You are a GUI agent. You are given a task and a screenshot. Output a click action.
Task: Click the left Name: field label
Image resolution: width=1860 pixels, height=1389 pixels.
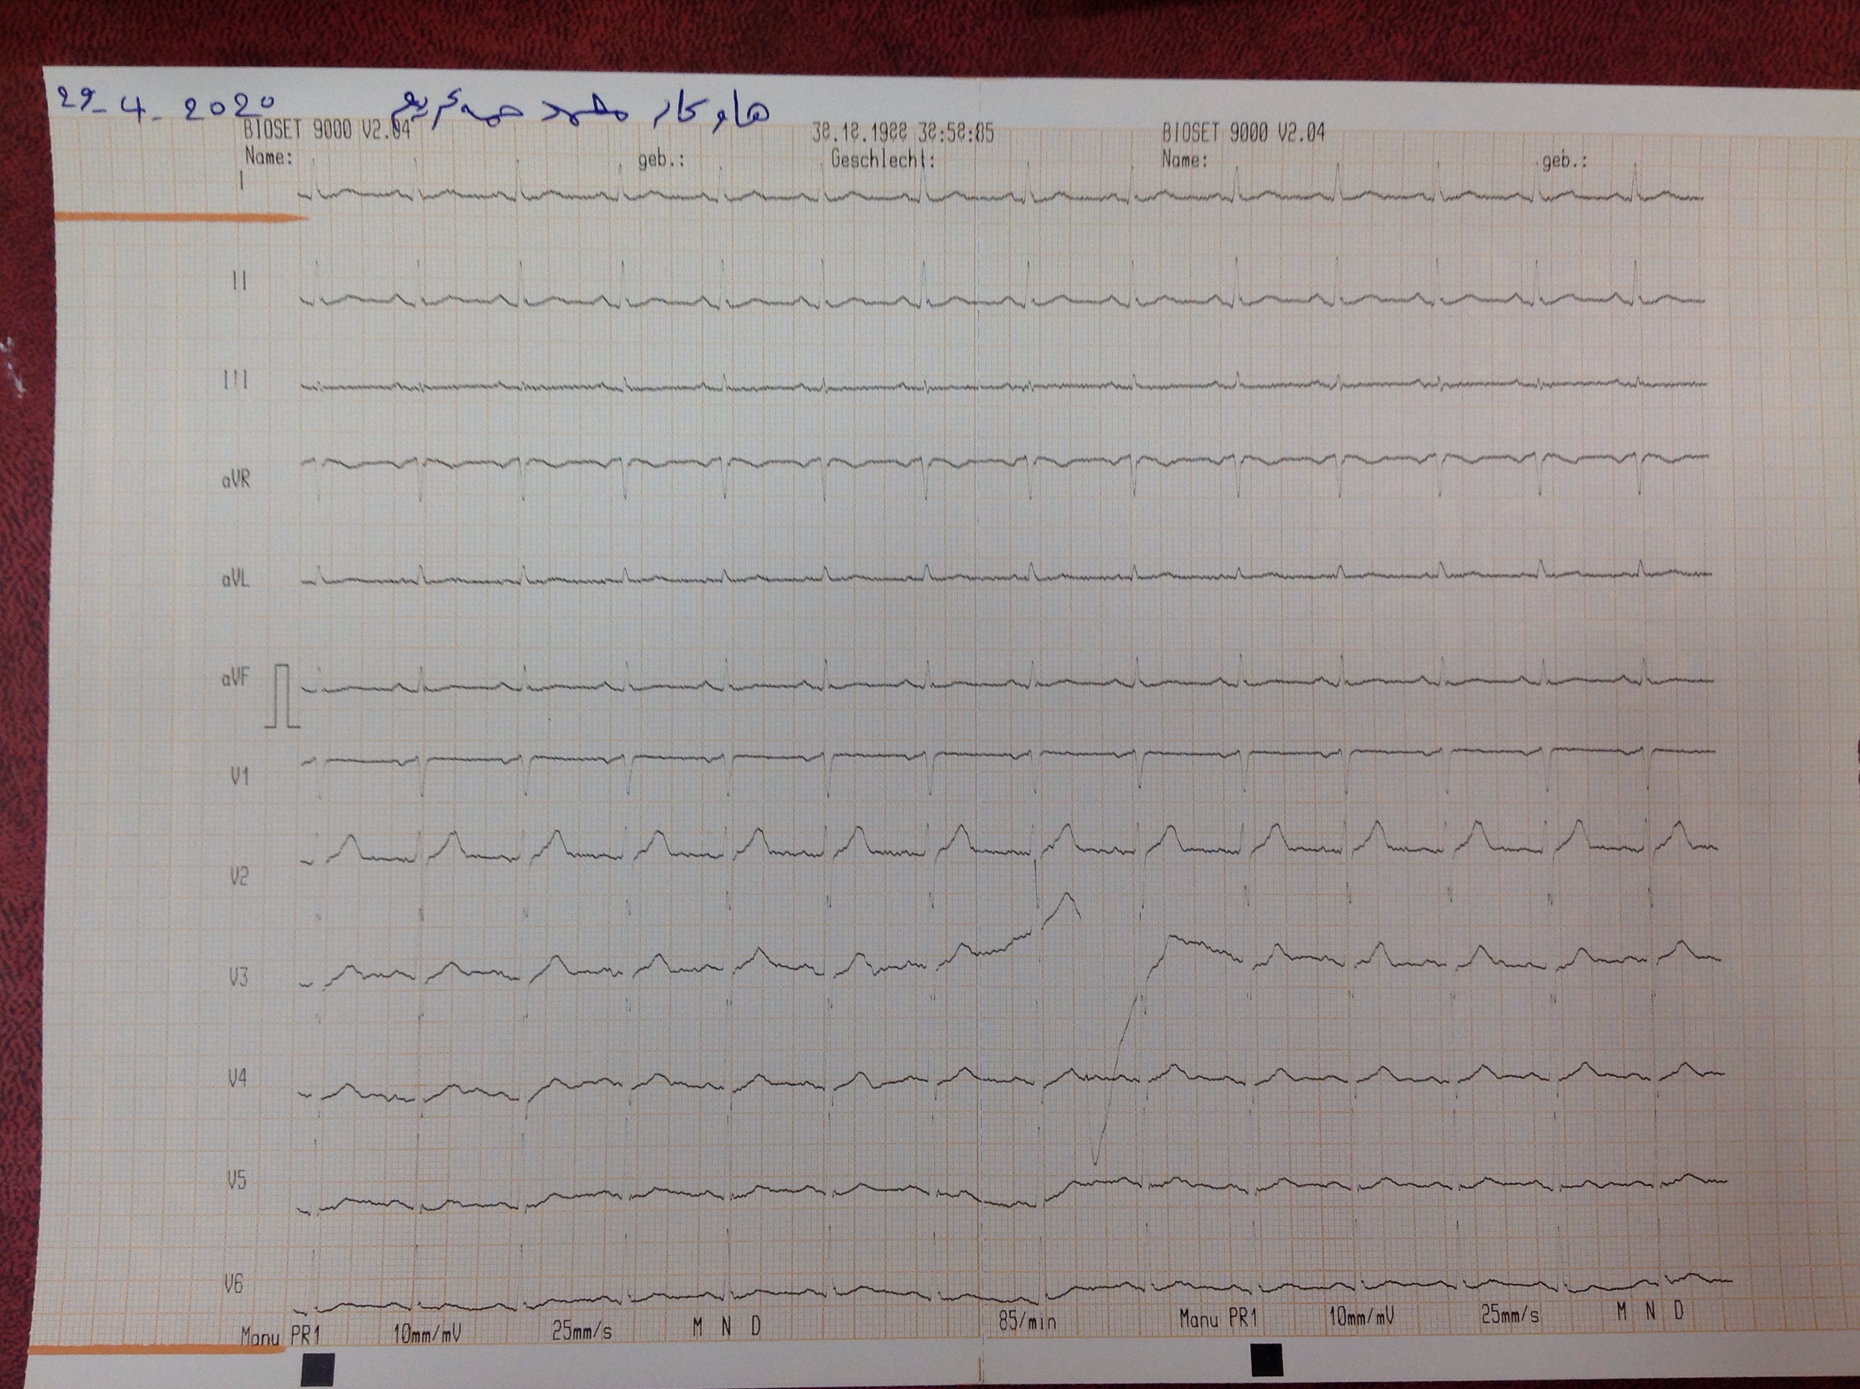(x=269, y=156)
